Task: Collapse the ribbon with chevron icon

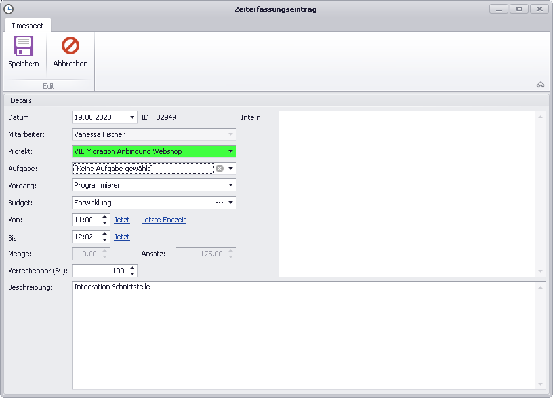Action: (x=541, y=85)
